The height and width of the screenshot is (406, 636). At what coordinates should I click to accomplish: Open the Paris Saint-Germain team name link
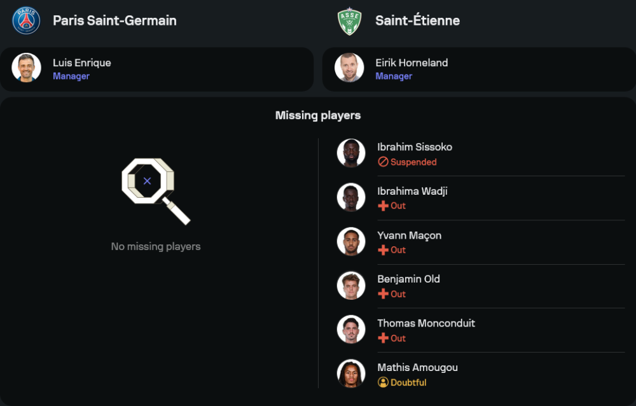click(x=114, y=20)
